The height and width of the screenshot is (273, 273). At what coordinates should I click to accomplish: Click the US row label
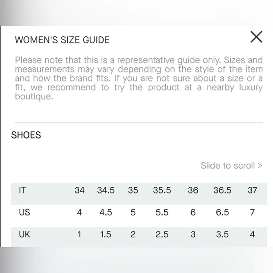click(24, 212)
